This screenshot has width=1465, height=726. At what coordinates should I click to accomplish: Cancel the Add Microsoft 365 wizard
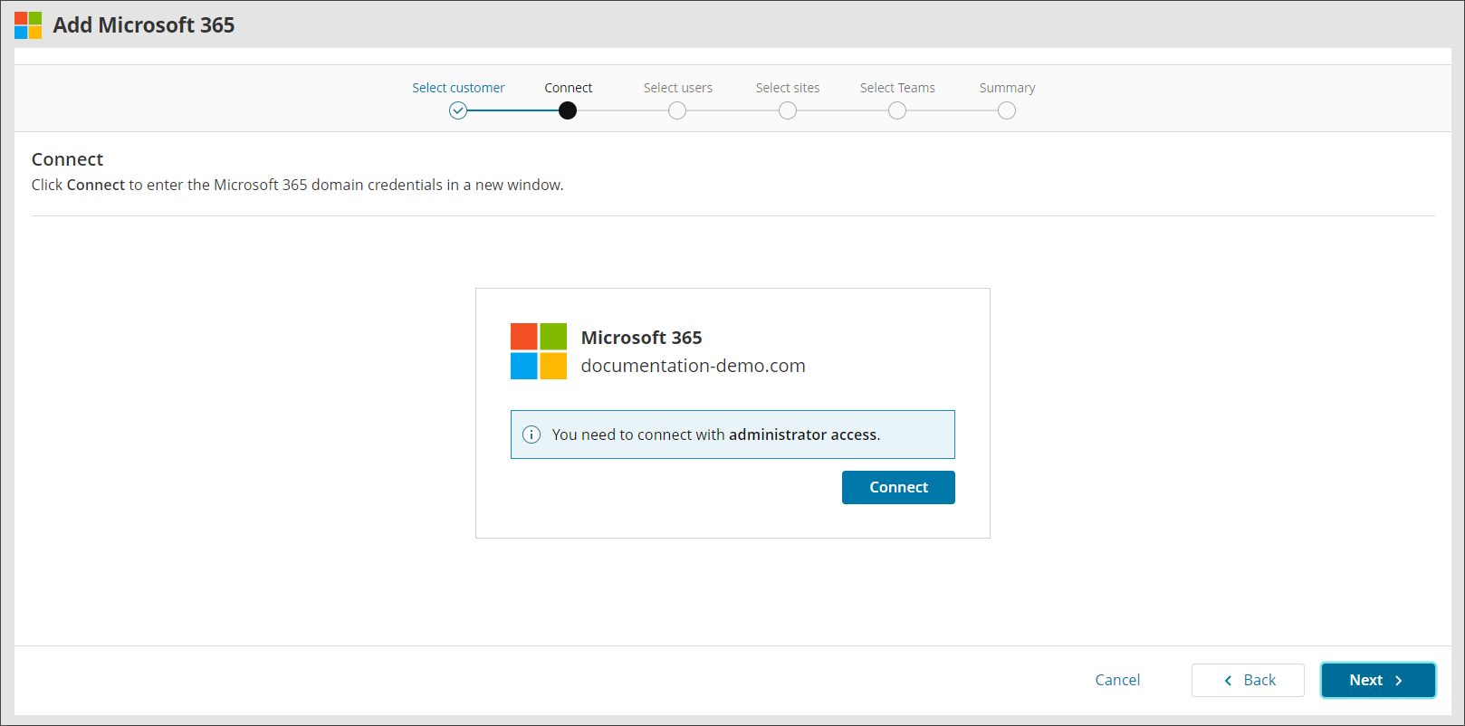[1117, 680]
